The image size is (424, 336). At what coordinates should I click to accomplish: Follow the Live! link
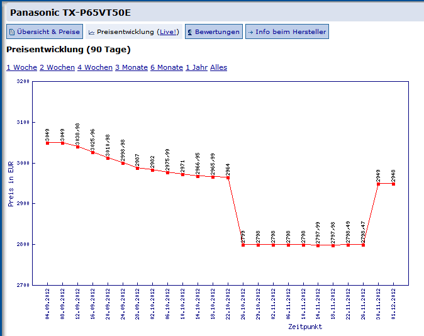(168, 32)
